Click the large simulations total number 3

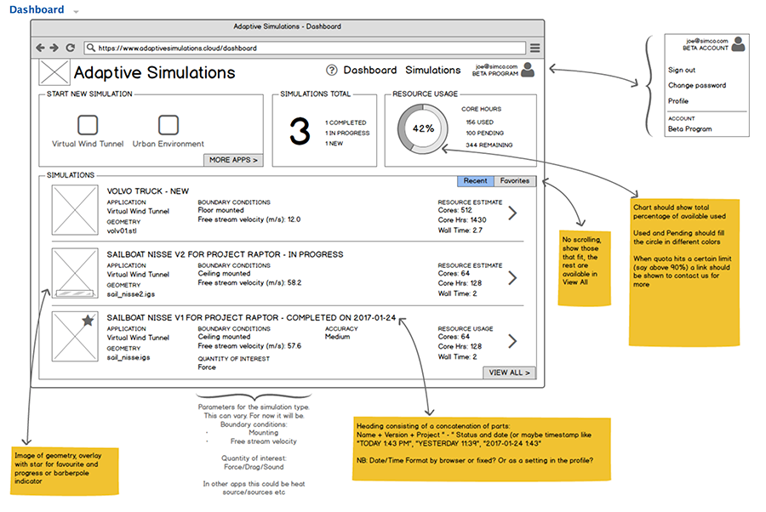point(300,132)
